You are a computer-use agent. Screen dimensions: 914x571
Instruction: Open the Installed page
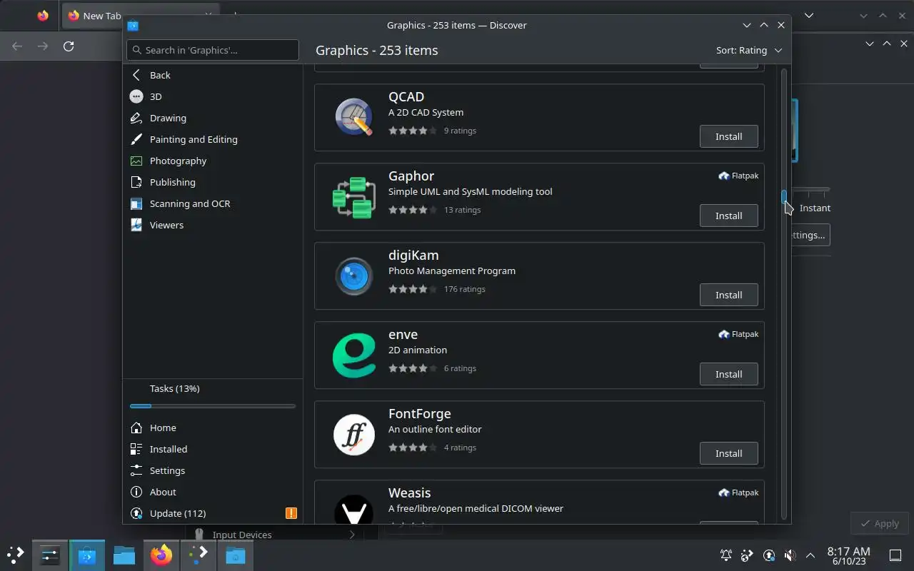(x=213, y=449)
